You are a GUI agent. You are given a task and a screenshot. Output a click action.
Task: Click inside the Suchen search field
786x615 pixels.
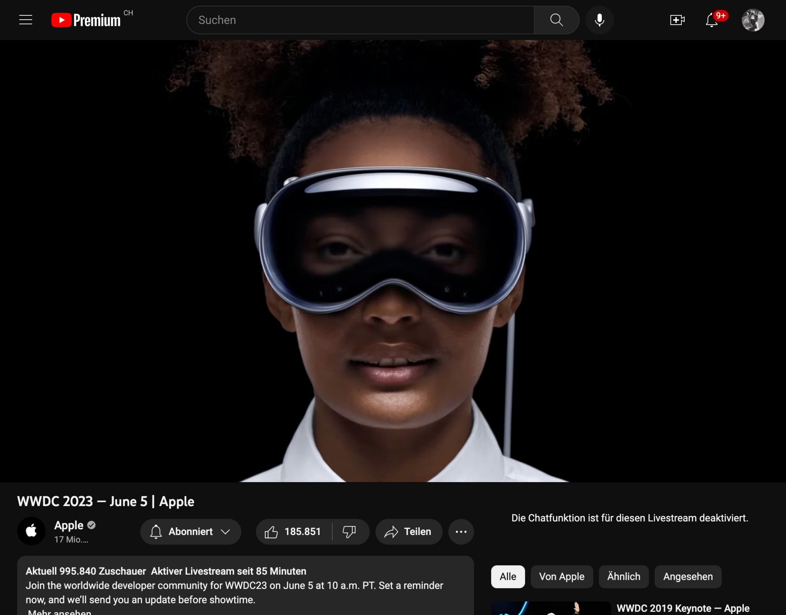[x=345, y=20]
